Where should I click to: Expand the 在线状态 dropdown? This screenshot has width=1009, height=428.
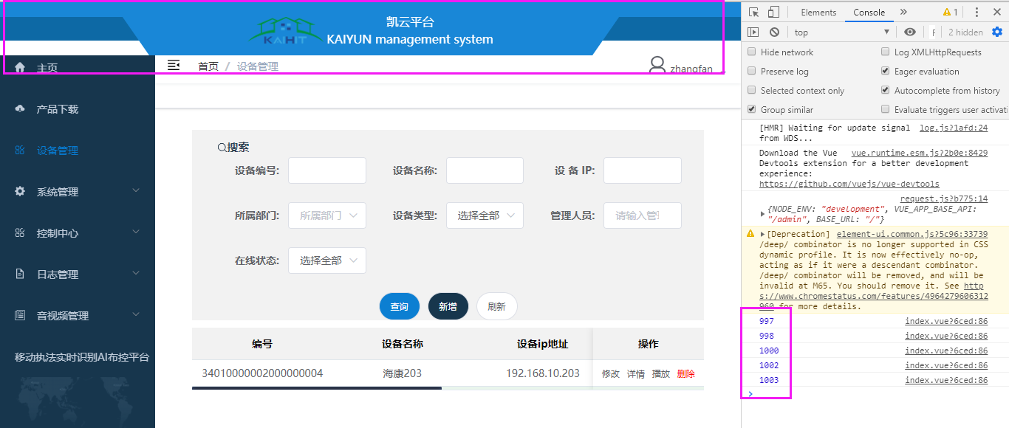point(327,260)
